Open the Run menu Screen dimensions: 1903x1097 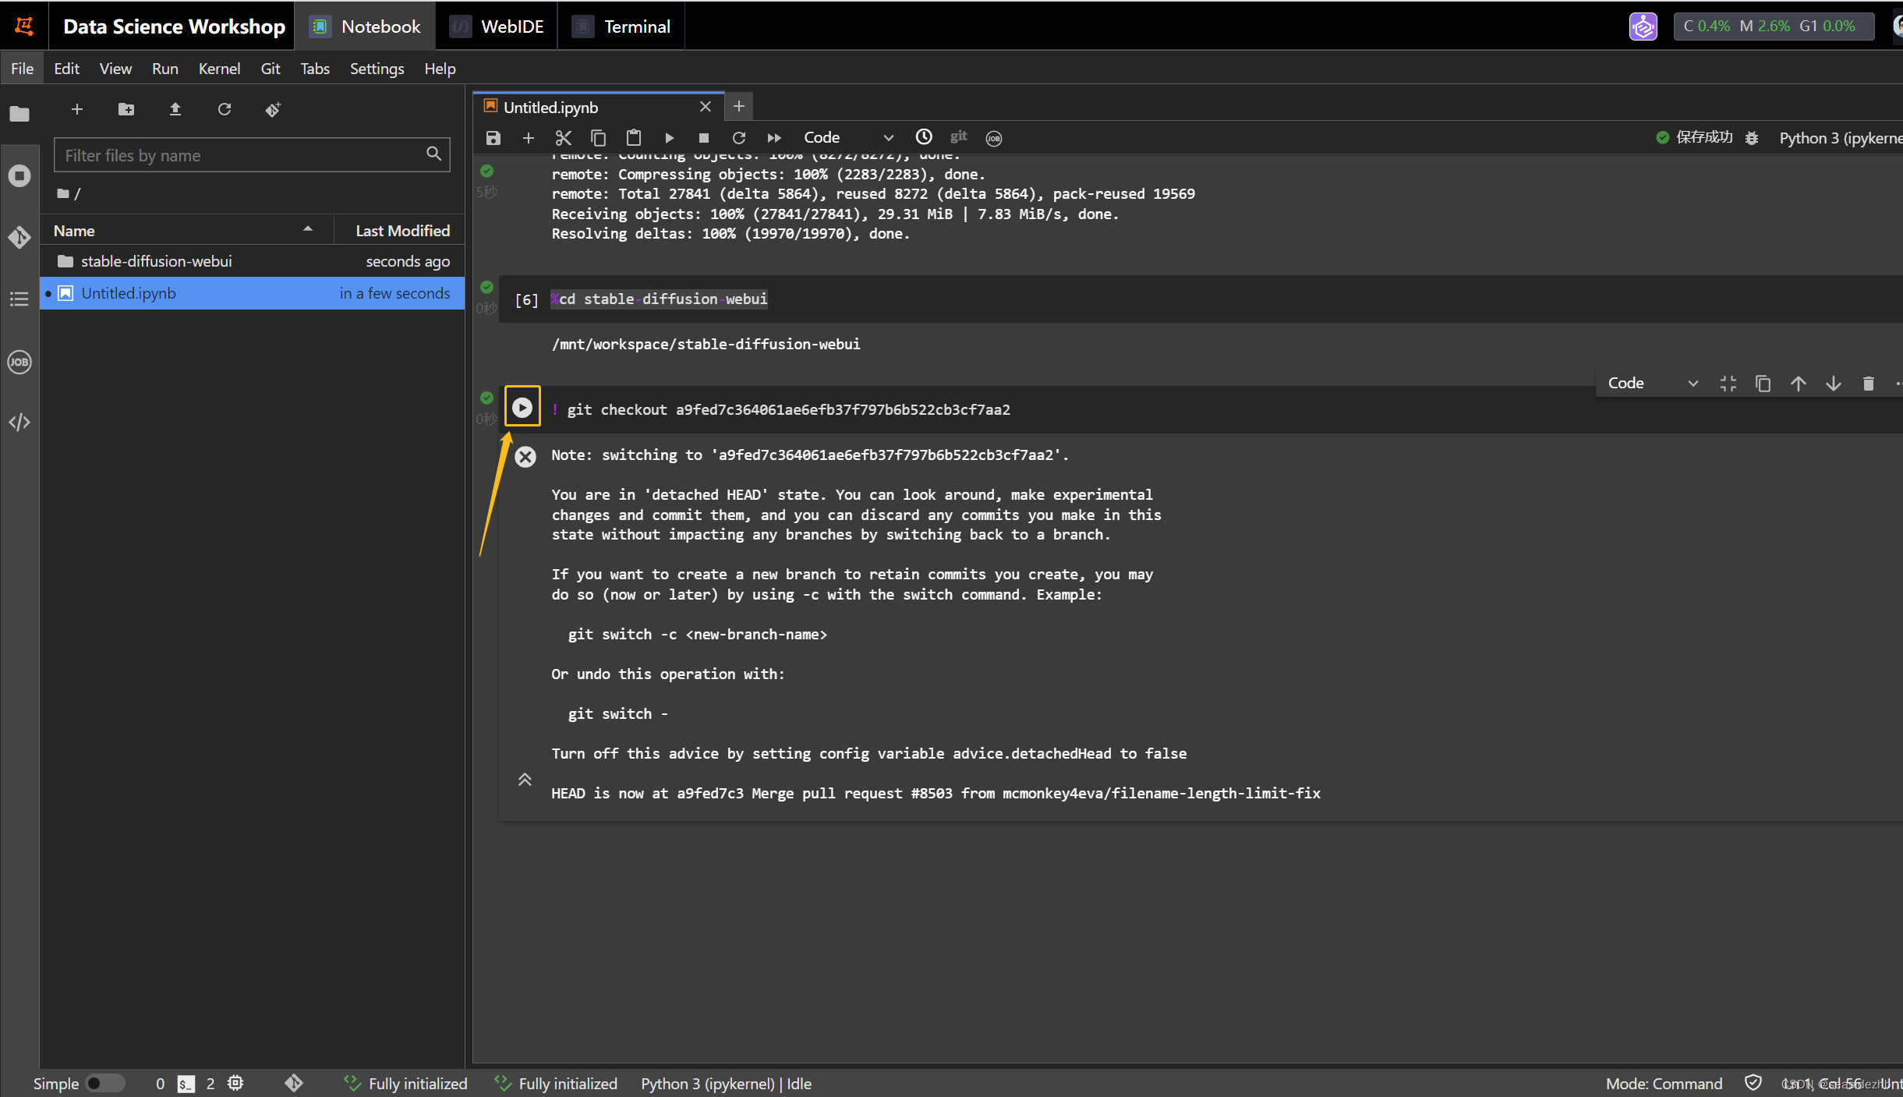164,69
